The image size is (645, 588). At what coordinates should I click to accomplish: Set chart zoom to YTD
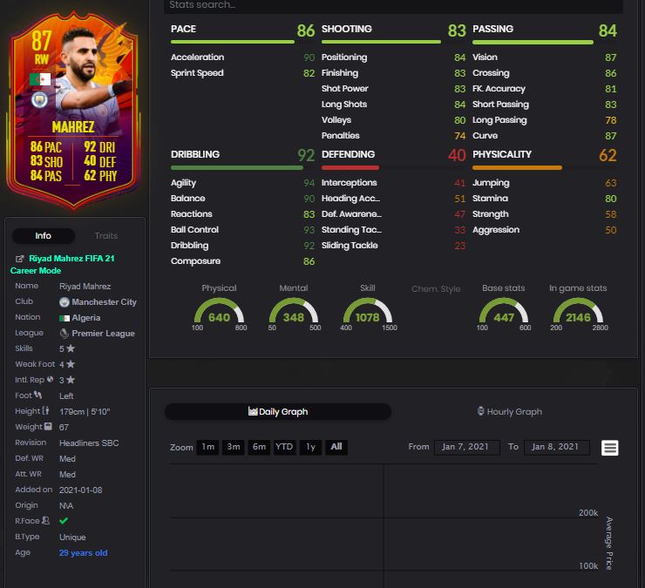[284, 447]
